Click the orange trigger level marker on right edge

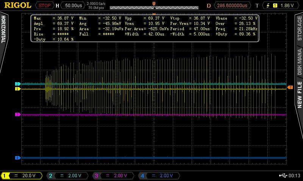click(290, 87)
